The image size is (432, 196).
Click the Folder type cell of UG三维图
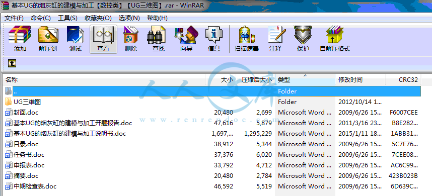pos(287,102)
